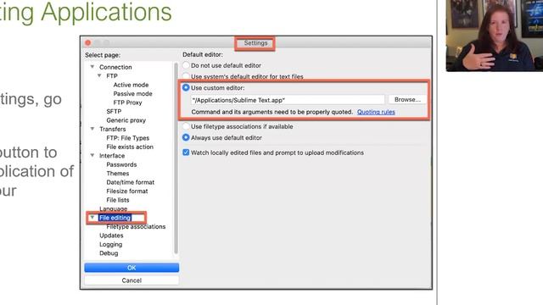The height and width of the screenshot is (305, 543).
Task: Select Language settings page
Action: coord(113,209)
